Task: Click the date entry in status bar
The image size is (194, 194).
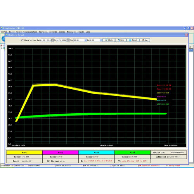Action: point(13,166)
